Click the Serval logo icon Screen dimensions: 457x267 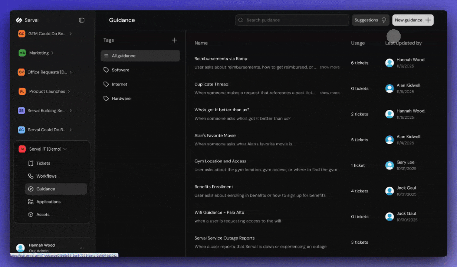pos(19,20)
